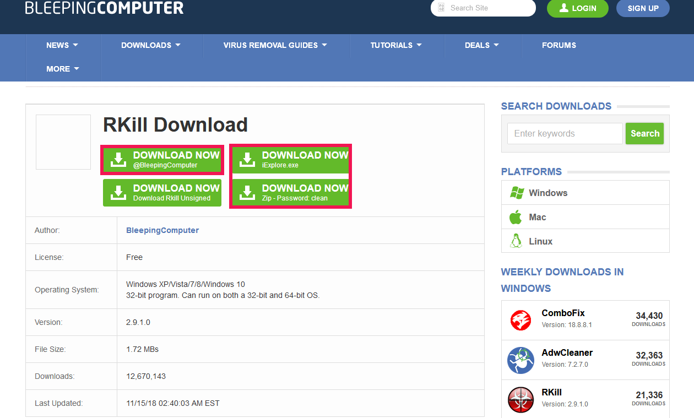Click the RKill Download page heading

[175, 125]
